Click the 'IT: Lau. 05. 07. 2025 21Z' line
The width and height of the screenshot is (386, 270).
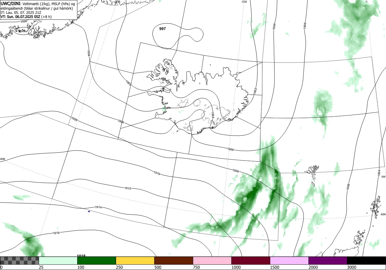[x=21, y=13]
